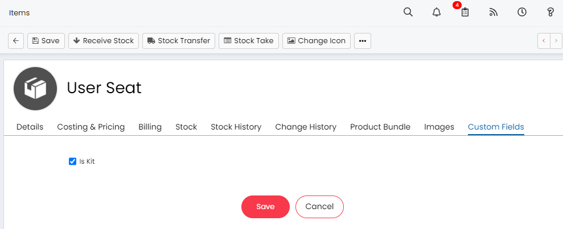Open the search magnifier icon
The width and height of the screenshot is (563, 229).
[408, 12]
